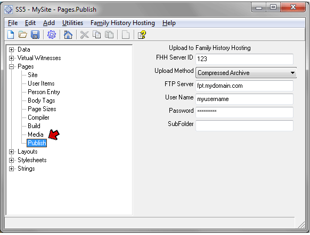Click the Cut scissors toolbar icon
Viewport: 310px width, 235px height.
[84, 35]
